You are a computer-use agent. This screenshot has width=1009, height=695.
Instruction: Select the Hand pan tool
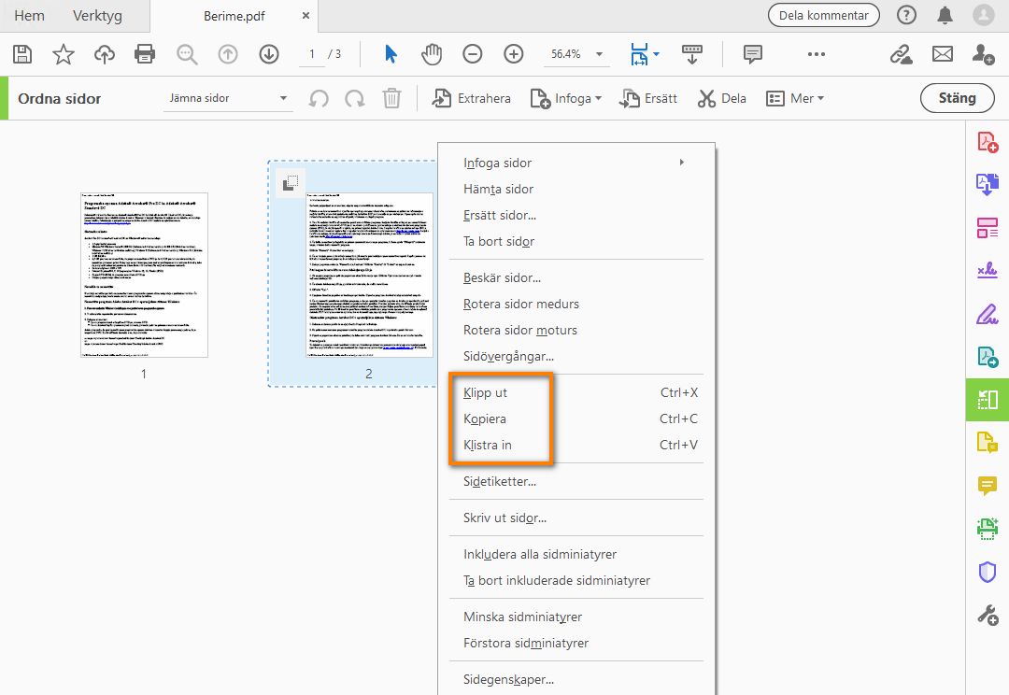(x=431, y=54)
